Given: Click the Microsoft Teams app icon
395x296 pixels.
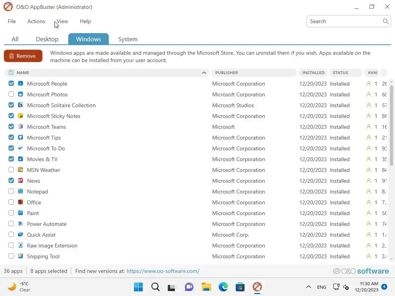Looking at the screenshot, I should pos(20,126).
